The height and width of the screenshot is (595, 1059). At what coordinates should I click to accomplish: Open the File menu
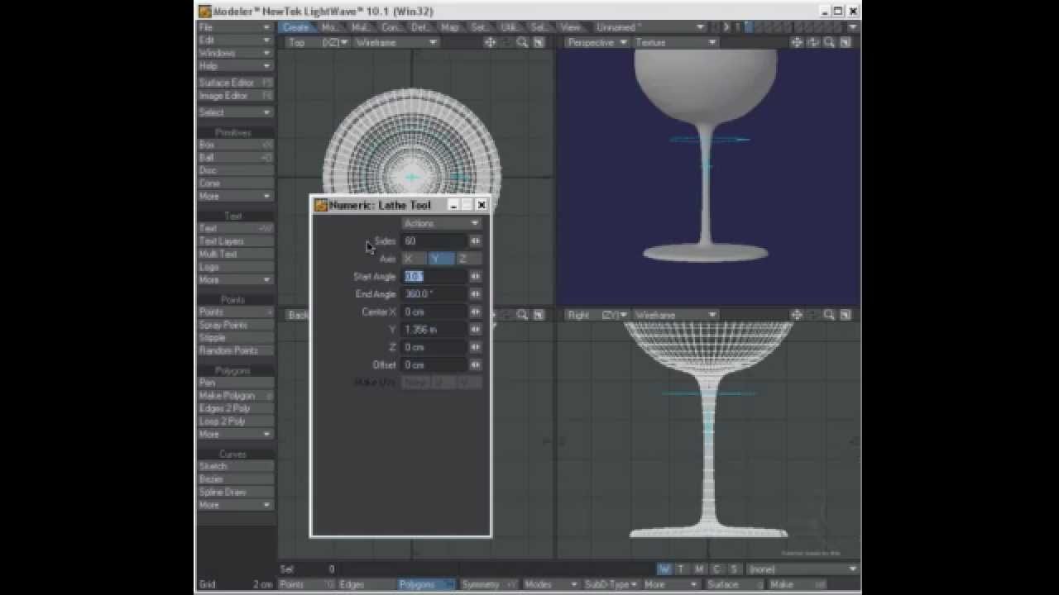(x=235, y=27)
